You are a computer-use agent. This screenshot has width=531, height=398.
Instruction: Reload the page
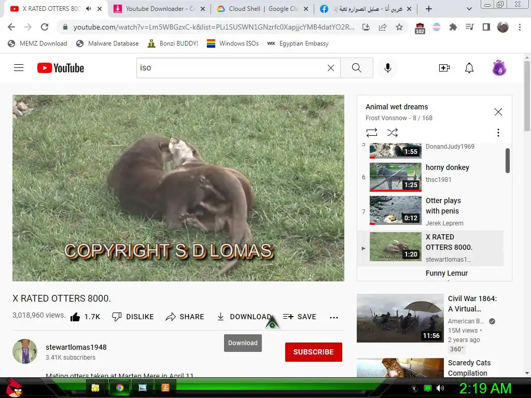[x=45, y=27]
